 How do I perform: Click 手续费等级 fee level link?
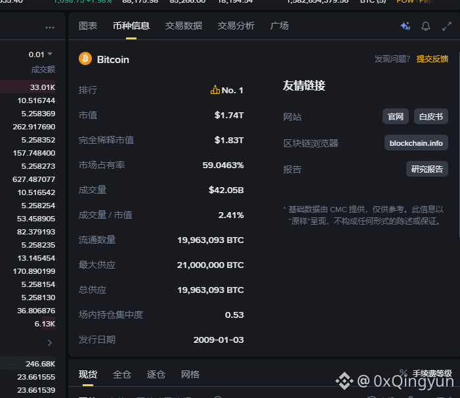[432, 373]
